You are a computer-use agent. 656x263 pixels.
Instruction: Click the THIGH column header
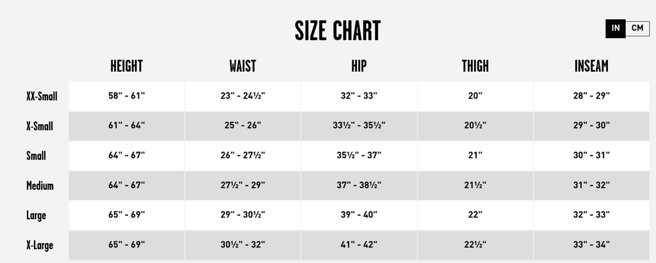pos(475,66)
